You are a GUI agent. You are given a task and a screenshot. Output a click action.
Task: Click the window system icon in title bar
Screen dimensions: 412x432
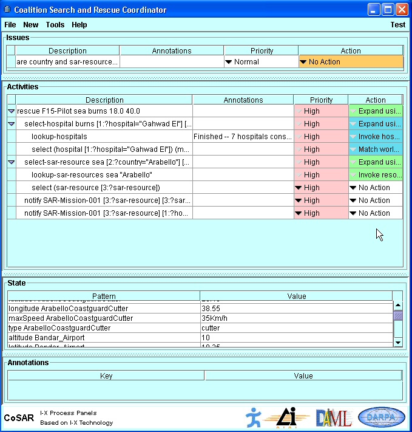7,10
